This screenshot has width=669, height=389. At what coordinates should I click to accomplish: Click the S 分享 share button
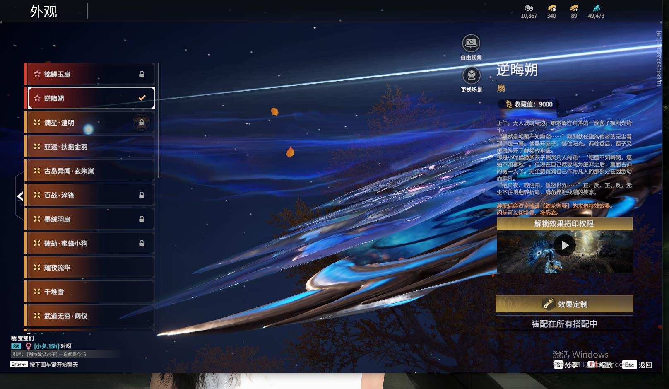[566, 365]
